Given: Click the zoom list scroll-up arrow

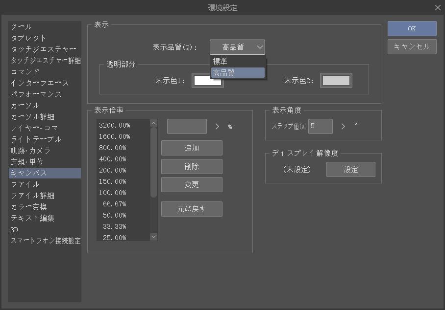Looking at the screenshot, I should [153, 123].
